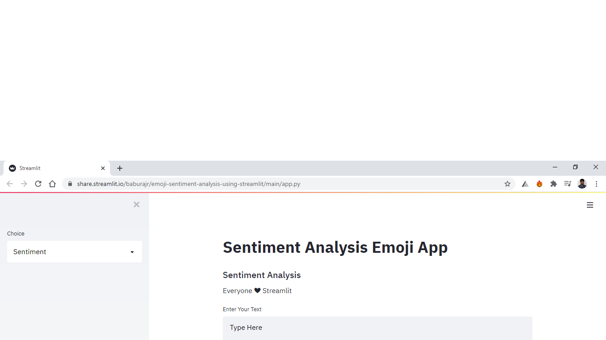Click the browser back arrow
The image size is (606, 340).
[10, 184]
